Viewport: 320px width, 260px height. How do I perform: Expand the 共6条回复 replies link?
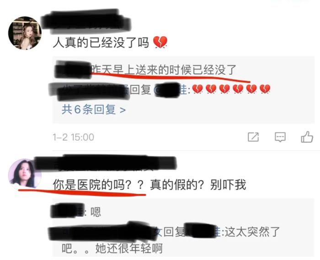(93, 109)
